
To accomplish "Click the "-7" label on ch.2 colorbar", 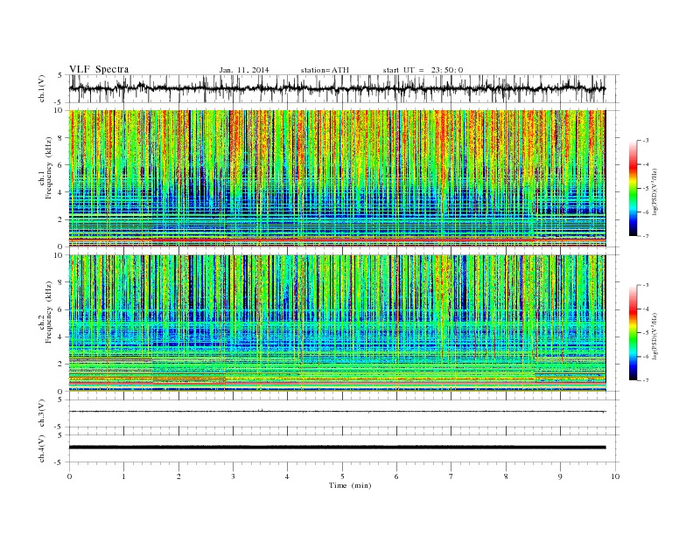I will [x=645, y=380].
